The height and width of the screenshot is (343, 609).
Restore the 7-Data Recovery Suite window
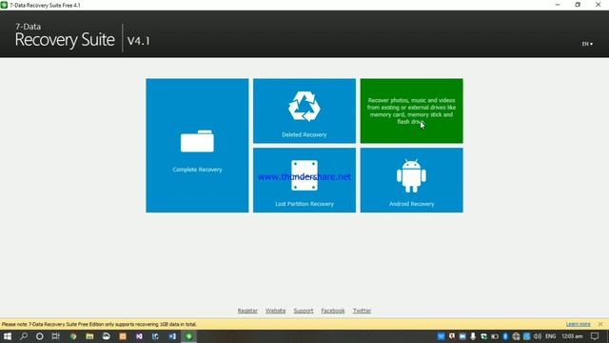[578, 5]
